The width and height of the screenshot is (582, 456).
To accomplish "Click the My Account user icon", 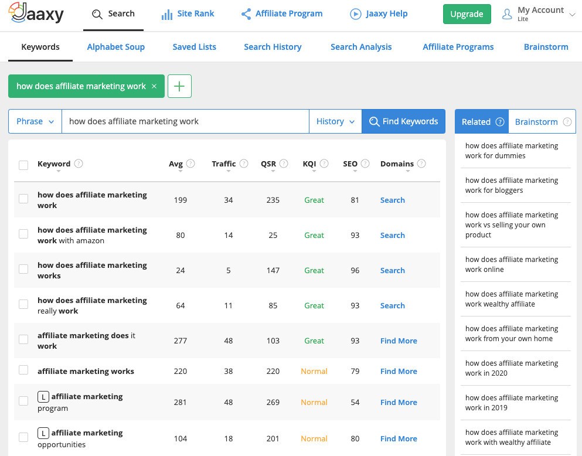I will pyautogui.click(x=507, y=14).
